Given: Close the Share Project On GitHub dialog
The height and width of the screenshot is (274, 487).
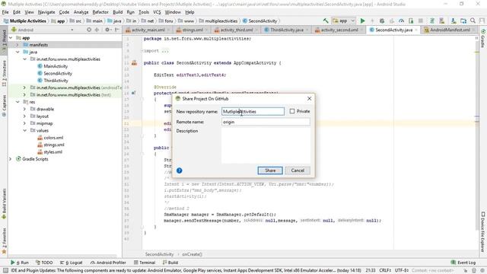Looking at the screenshot, I should [309, 98].
